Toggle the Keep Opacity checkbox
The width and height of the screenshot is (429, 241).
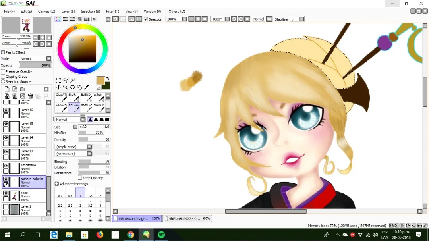pyautogui.click(x=80, y=178)
